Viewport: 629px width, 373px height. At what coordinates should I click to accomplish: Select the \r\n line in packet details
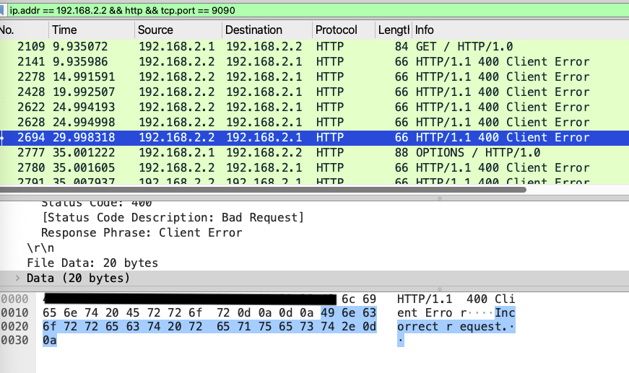40,248
